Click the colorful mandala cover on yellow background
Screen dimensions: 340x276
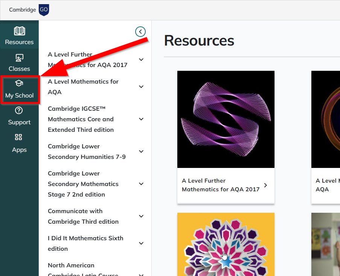pos(226,244)
